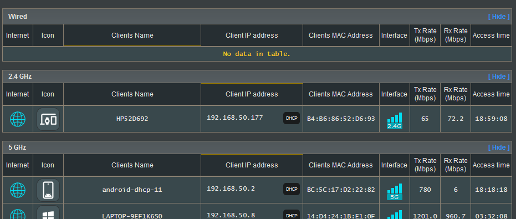Select client name LAPTOP-9EF1K6S0
This screenshot has width=516, height=219.
click(x=132, y=216)
